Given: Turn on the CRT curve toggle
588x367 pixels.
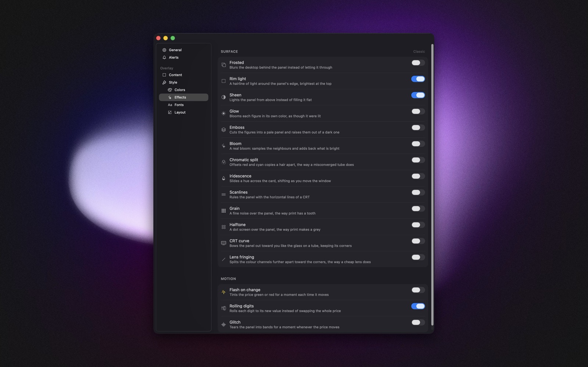Looking at the screenshot, I should [x=418, y=241].
